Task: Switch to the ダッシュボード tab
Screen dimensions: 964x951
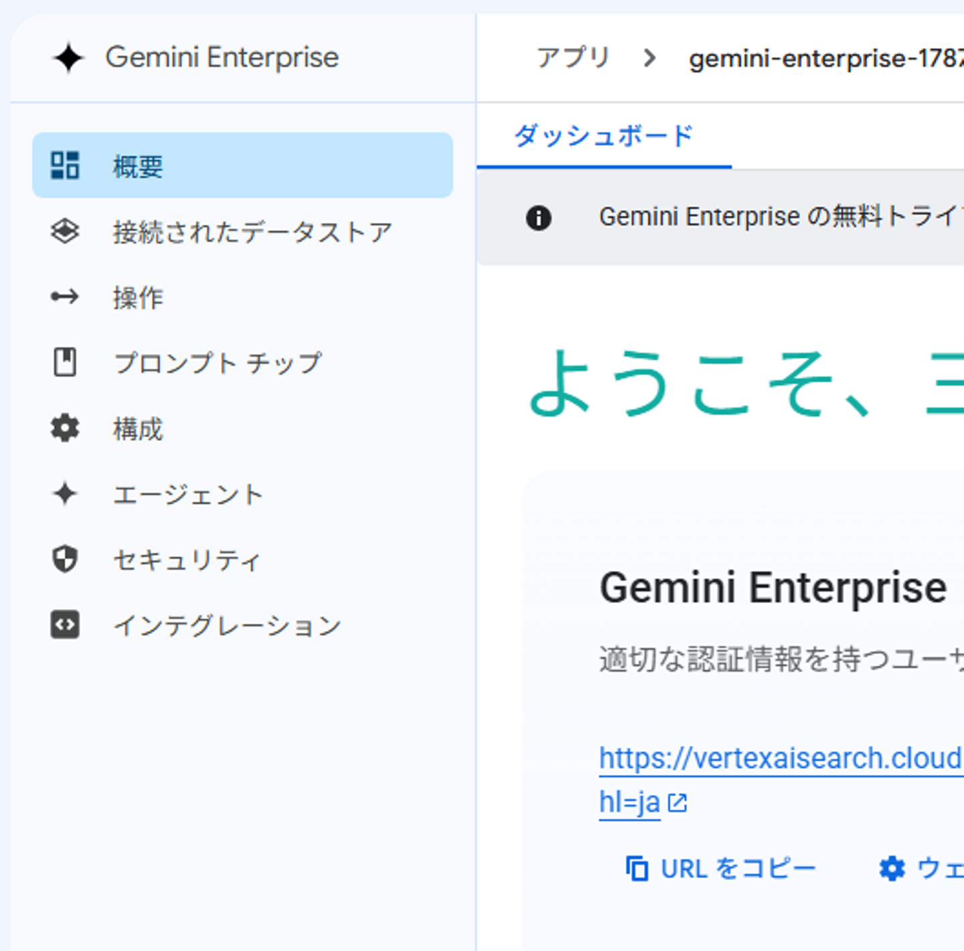Action: (x=604, y=137)
